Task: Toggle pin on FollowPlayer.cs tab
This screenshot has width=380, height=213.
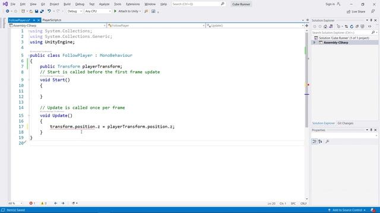Action: coord(34,20)
